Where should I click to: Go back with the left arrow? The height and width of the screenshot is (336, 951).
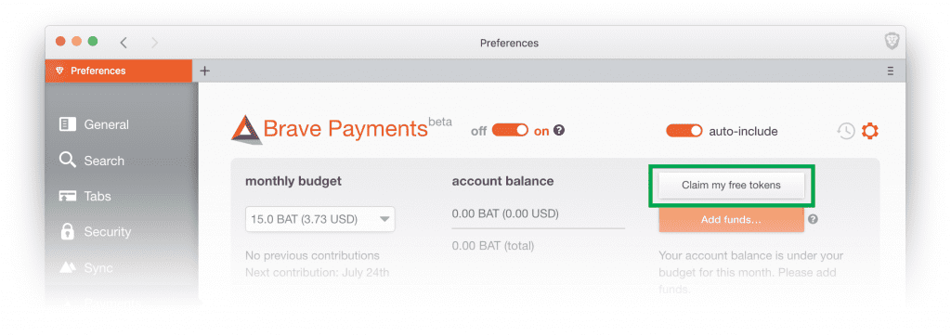(124, 43)
